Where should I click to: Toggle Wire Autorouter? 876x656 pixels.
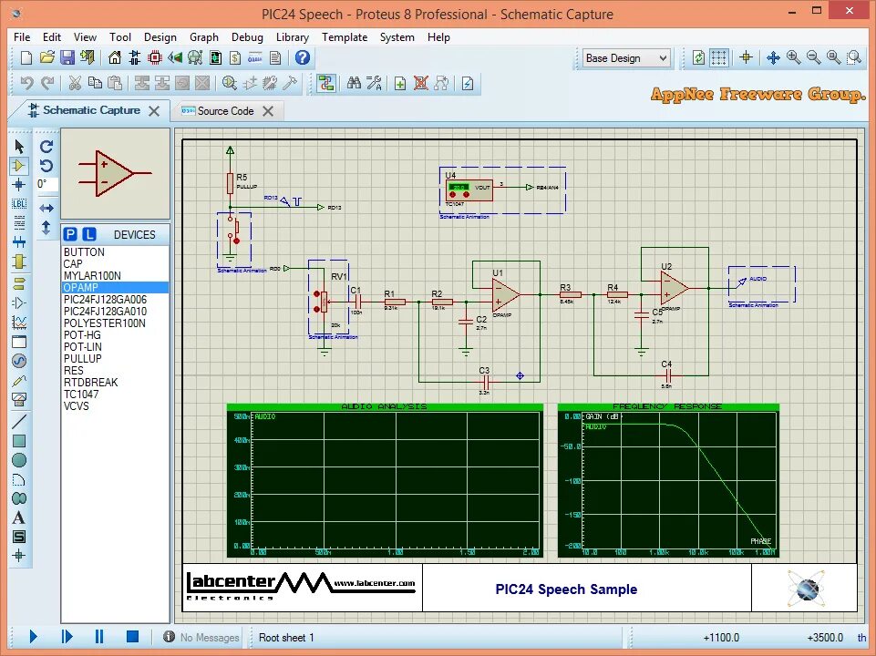click(x=325, y=84)
